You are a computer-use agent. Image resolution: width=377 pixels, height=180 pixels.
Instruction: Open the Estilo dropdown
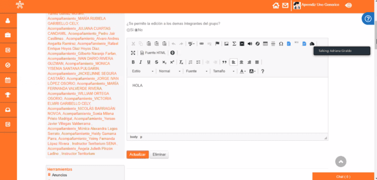[x=142, y=72]
